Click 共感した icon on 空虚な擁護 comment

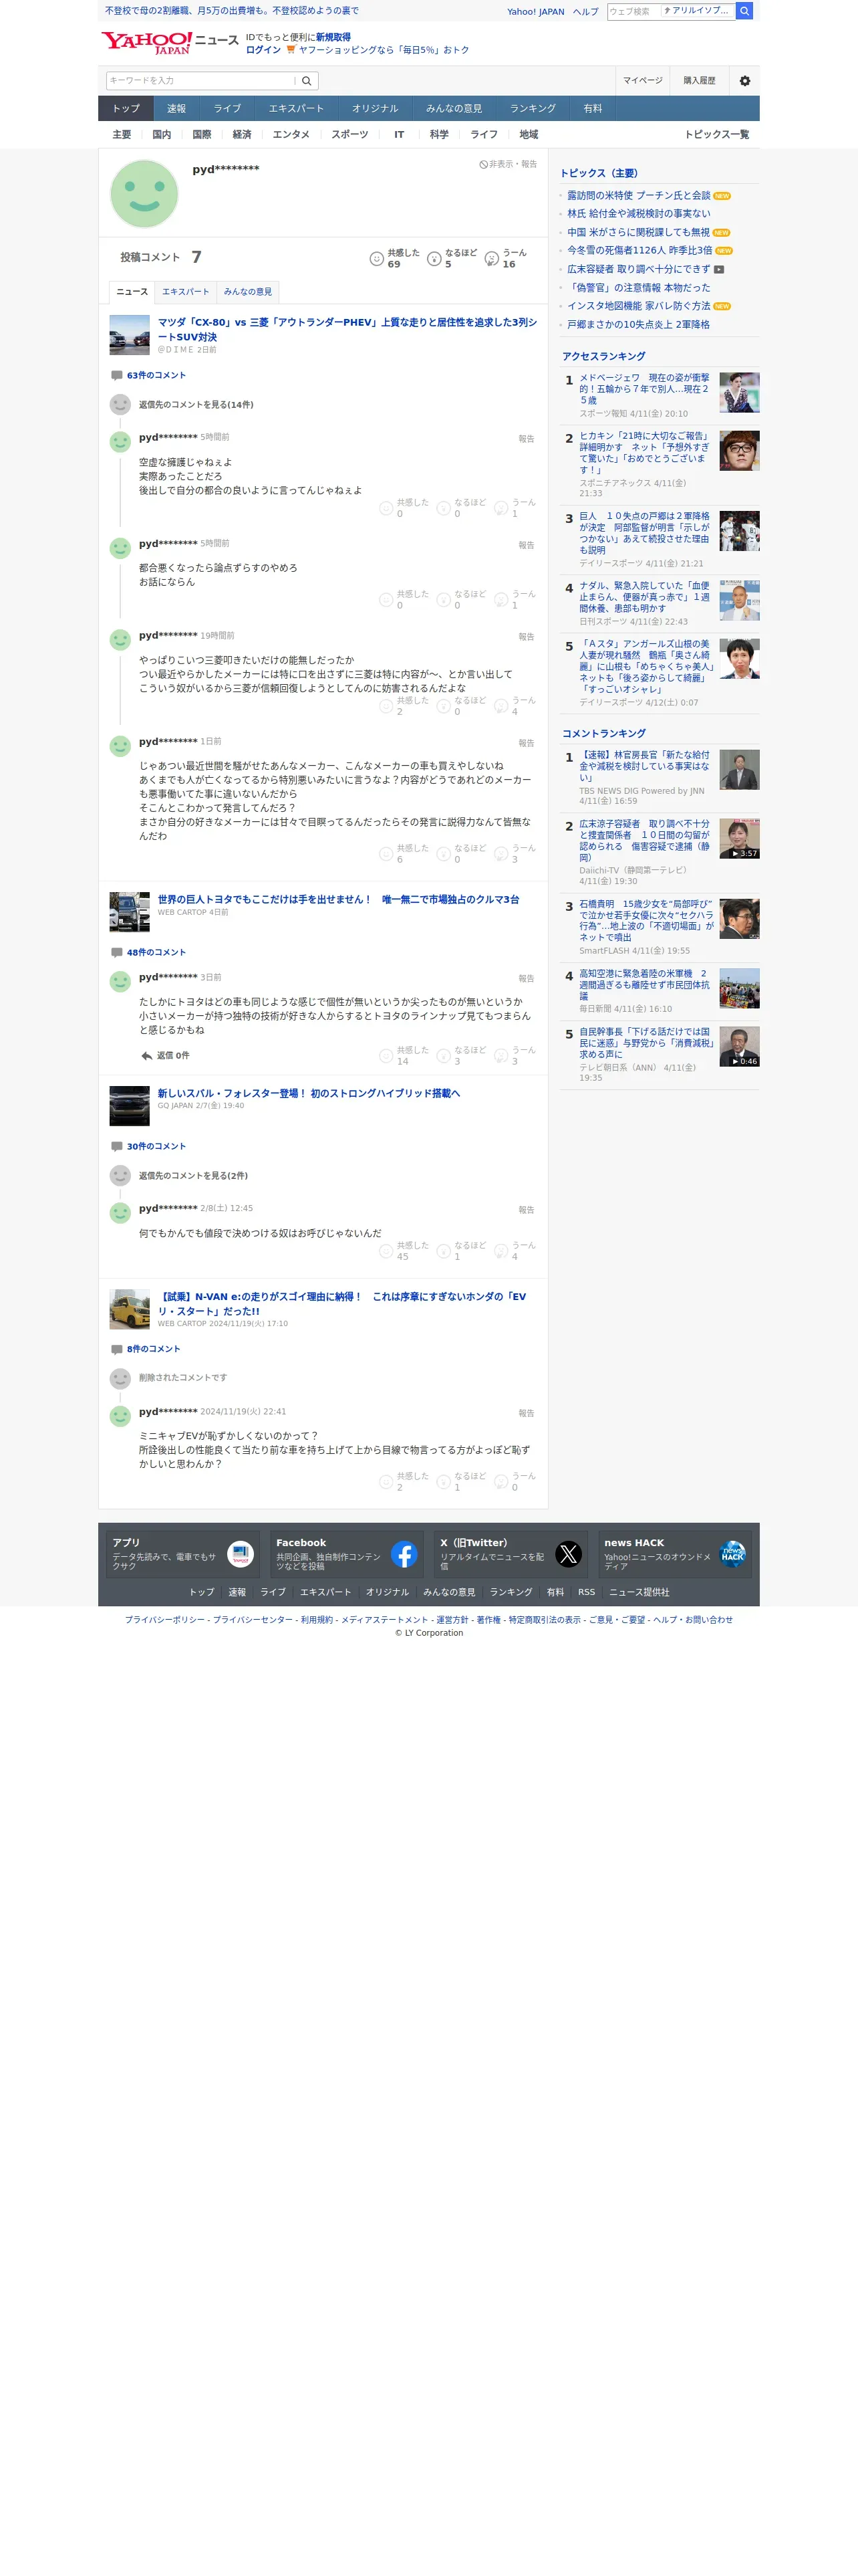[386, 509]
